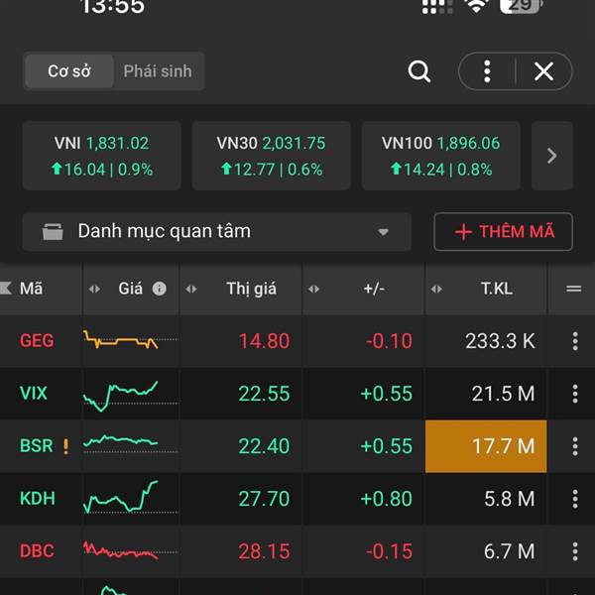Open three-dot menu for VIX row
This screenshot has height=595, width=595.
(x=574, y=394)
